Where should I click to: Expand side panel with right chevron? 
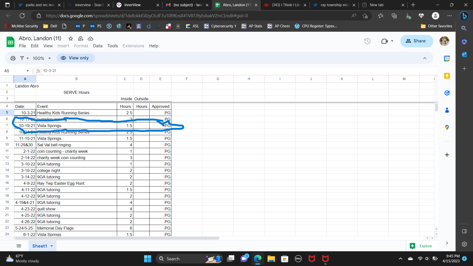click(447, 243)
